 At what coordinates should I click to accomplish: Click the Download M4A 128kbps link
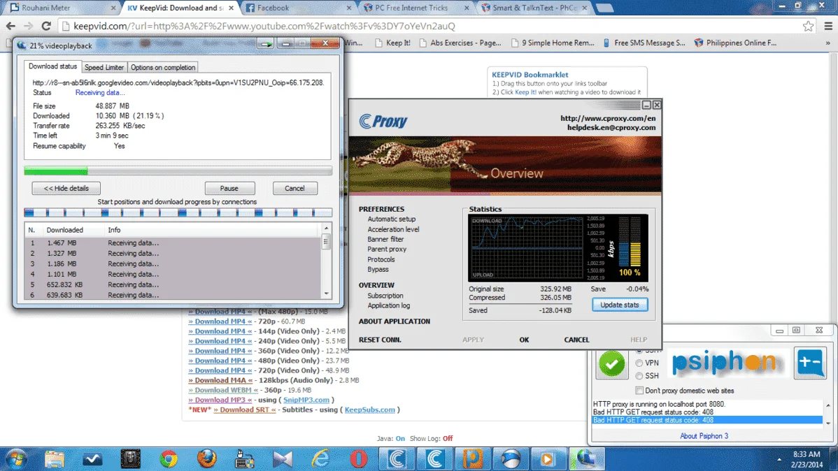coord(220,380)
